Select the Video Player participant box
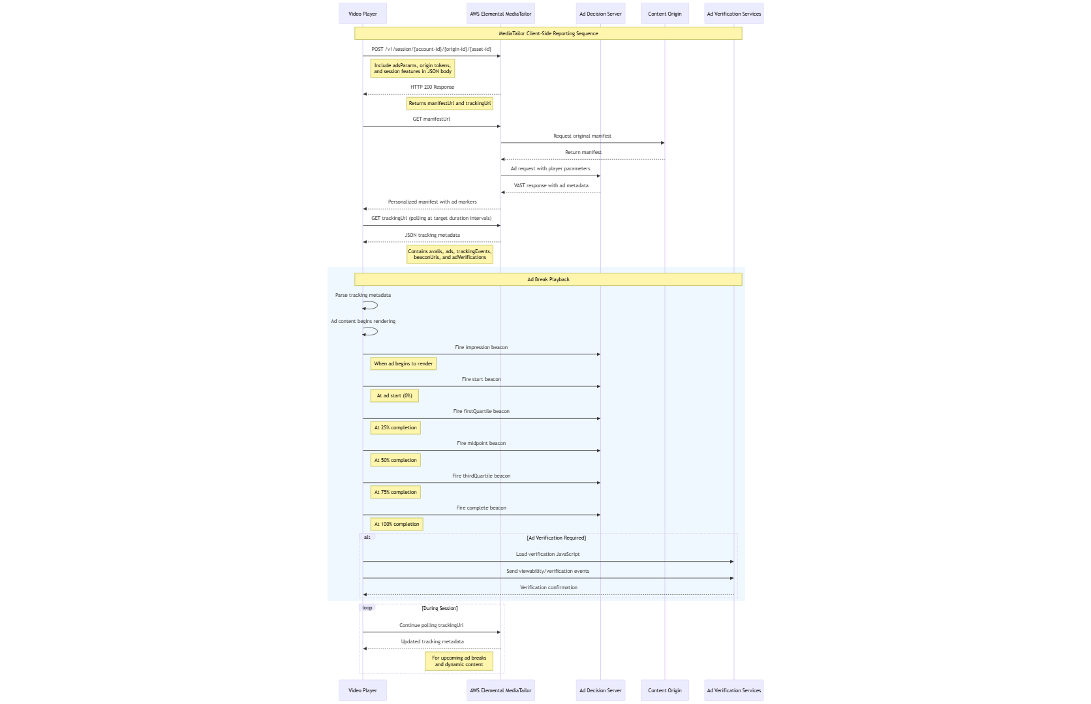The image size is (1091, 704). point(362,13)
